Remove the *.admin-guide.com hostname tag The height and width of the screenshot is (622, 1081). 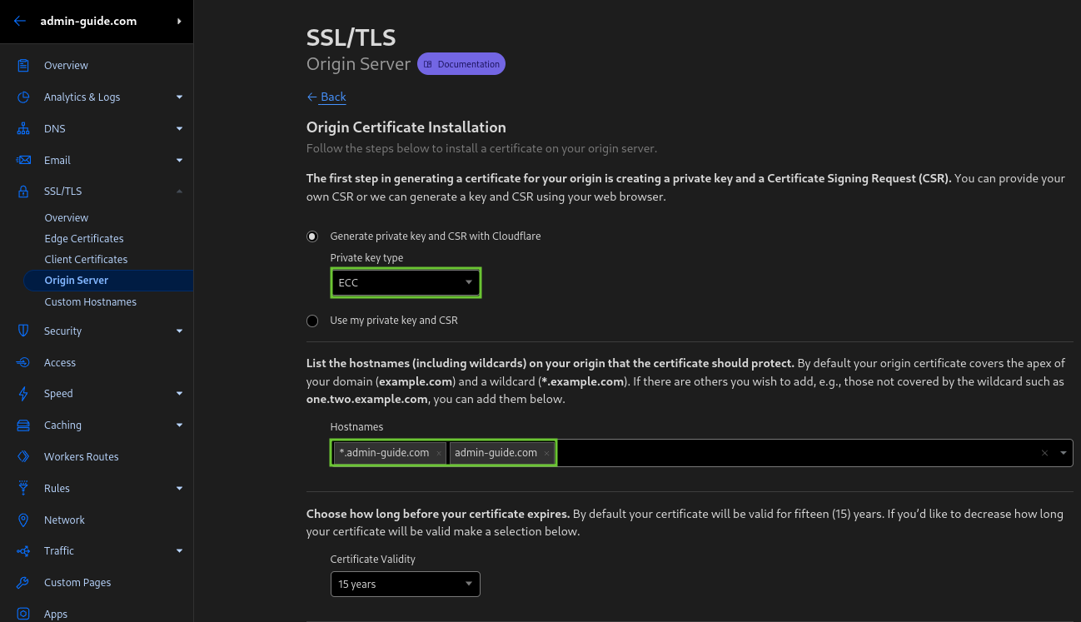(439, 452)
